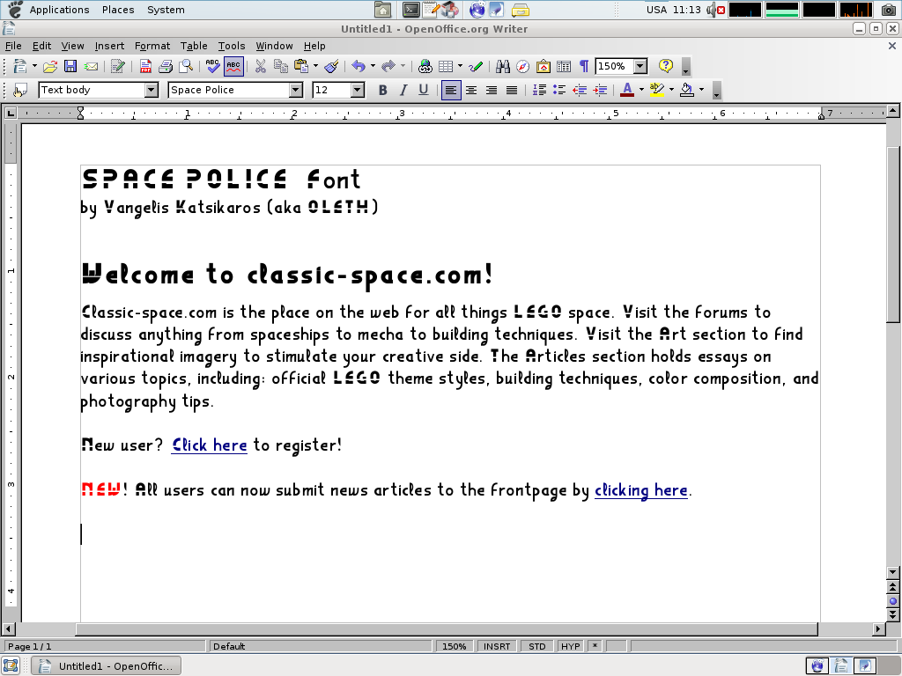
Task: Insert a hyperlink with the toolbar icon
Action: coord(425,66)
